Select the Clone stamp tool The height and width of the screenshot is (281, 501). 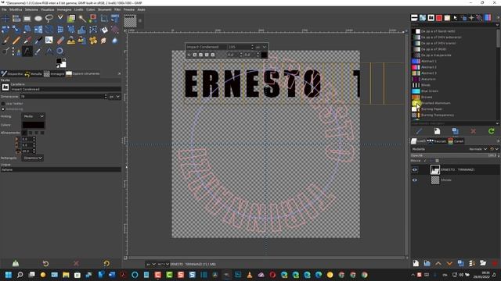[71, 41]
